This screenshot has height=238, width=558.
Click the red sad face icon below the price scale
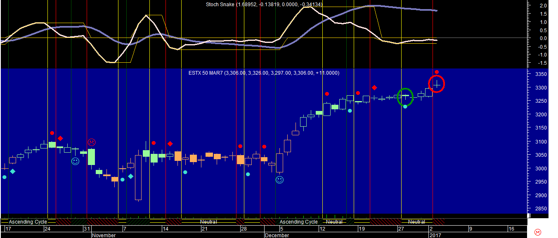pyautogui.click(x=538, y=232)
